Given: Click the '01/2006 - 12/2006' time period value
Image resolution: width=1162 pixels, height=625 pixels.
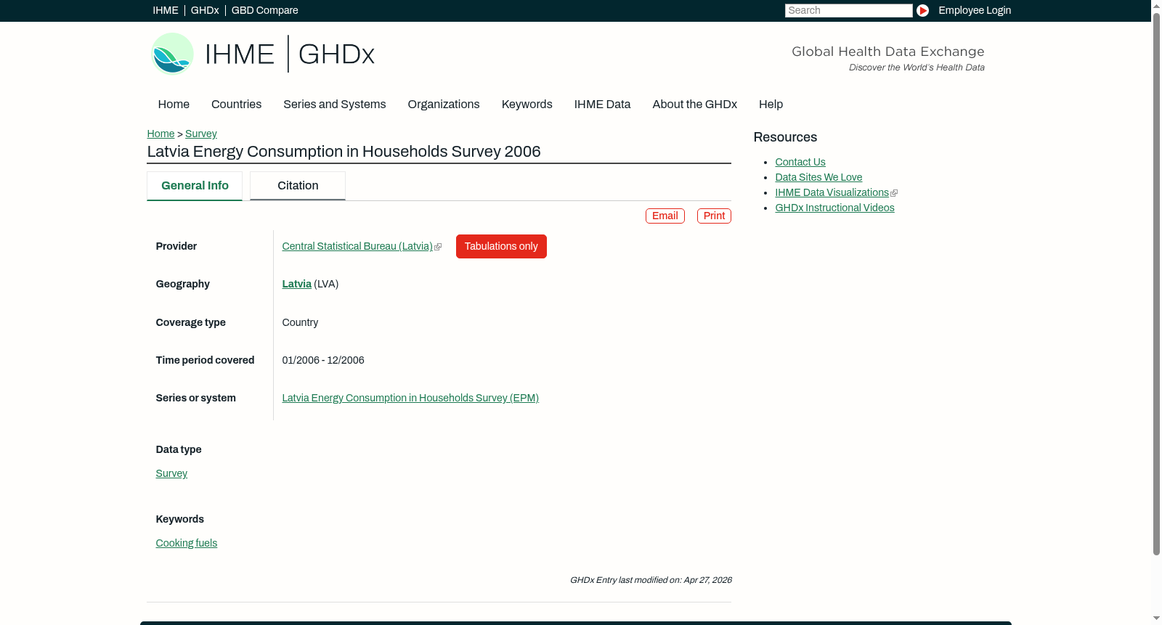Looking at the screenshot, I should (323, 361).
